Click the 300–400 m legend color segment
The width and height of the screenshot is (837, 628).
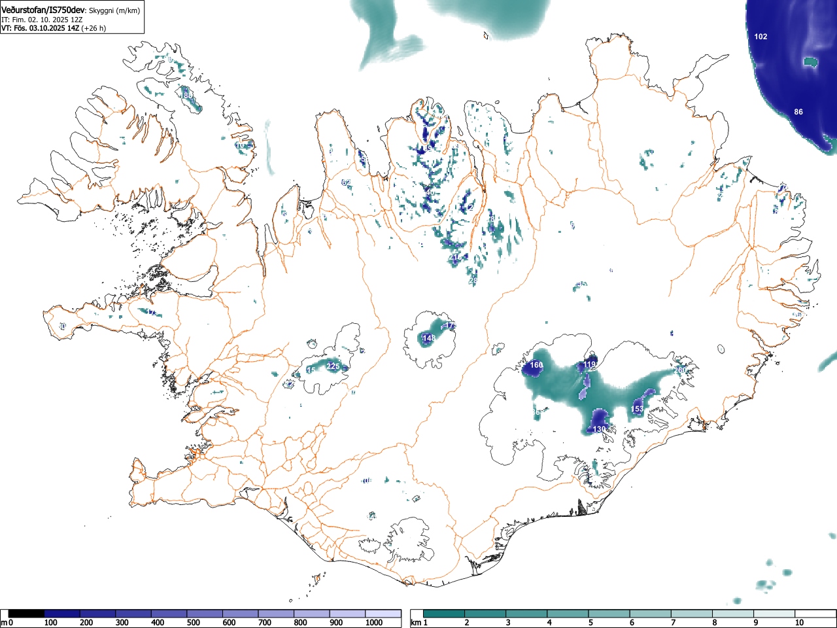(x=133, y=614)
